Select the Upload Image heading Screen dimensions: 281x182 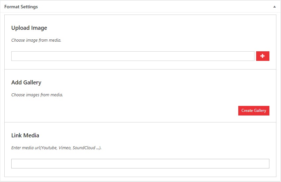pyautogui.click(x=29, y=28)
